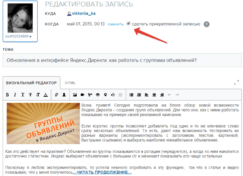Center-align the text
The height and width of the screenshot is (176, 243).
(154, 95)
